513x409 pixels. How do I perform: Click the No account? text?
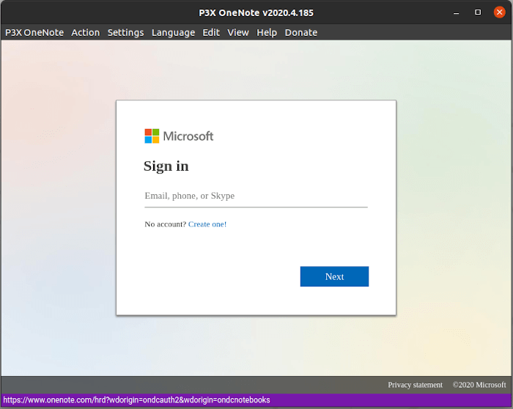coord(165,224)
